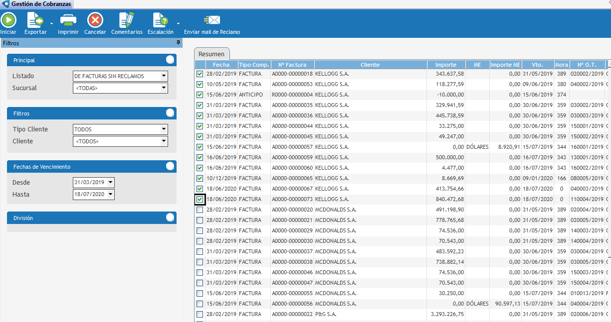Open Comentarios from the toolbar
The width and height of the screenshot is (611, 322).
126,20
